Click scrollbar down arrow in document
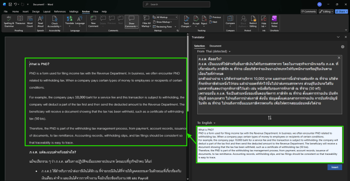 (188, 179)
